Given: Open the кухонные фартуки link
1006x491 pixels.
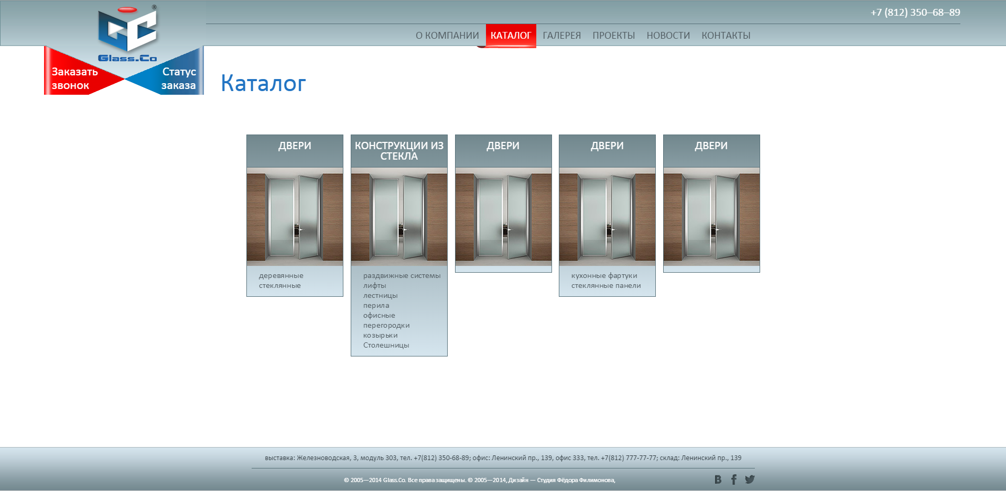Looking at the screenshot, I should 604,276.
